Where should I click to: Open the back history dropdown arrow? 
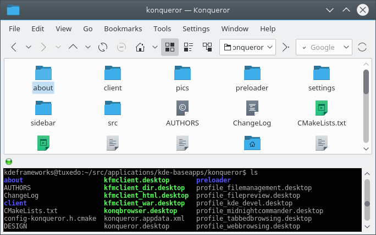[29, 48]
